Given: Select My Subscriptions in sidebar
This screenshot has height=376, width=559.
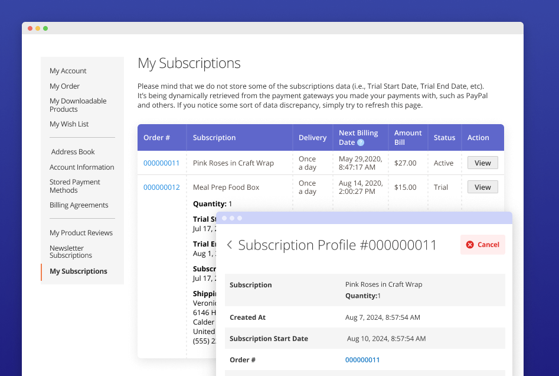Looking at the screenshot, I should tap(79, 271).
